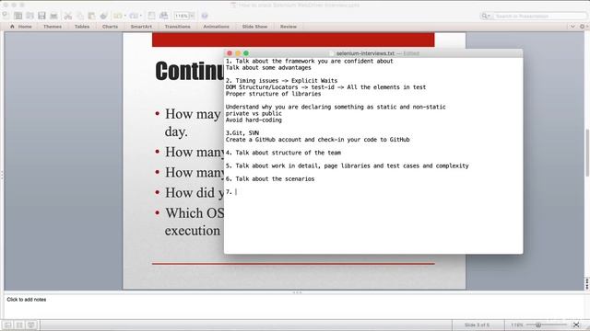This screenshot has width=590, height=331.
Task: Click the Paste clipboard icon
Action: (91, 16)
